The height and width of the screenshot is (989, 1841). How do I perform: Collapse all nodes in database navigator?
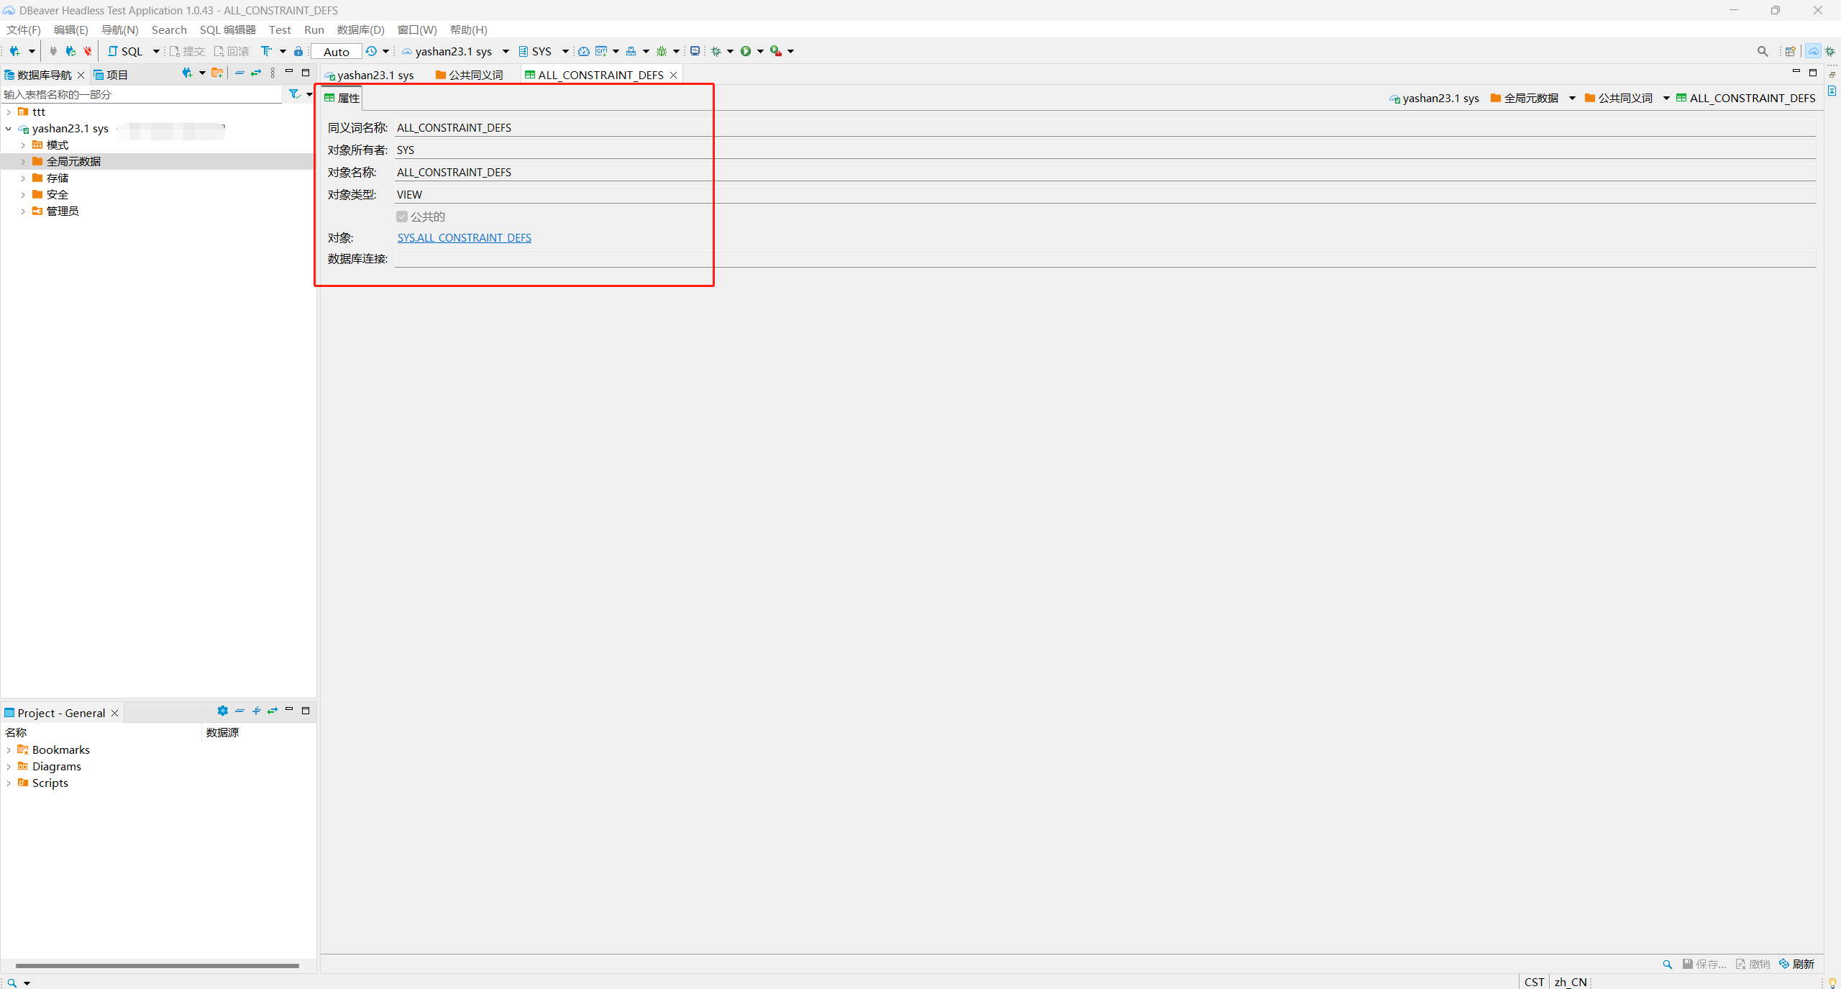pos(239,73)
